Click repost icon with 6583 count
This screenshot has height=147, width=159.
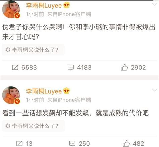pyautogui.click(x=15, y=68)
